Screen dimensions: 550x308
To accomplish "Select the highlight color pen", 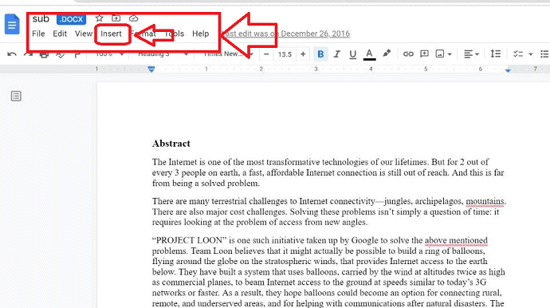I will [387, 53].
